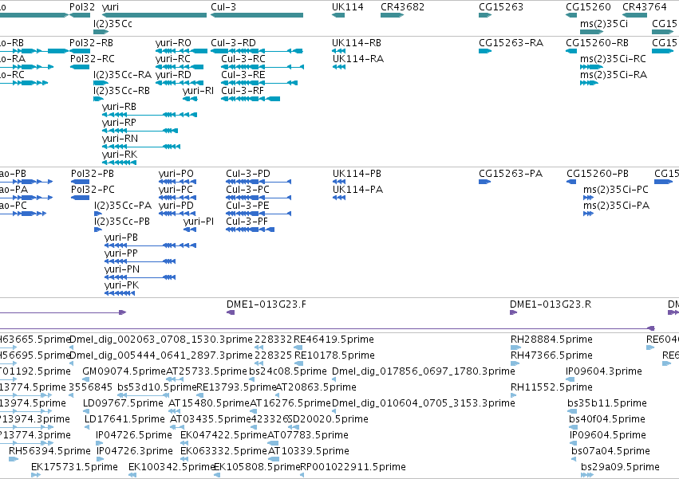Select the yuri gene span bar
The image size is (679, 479).
point(155,15)
